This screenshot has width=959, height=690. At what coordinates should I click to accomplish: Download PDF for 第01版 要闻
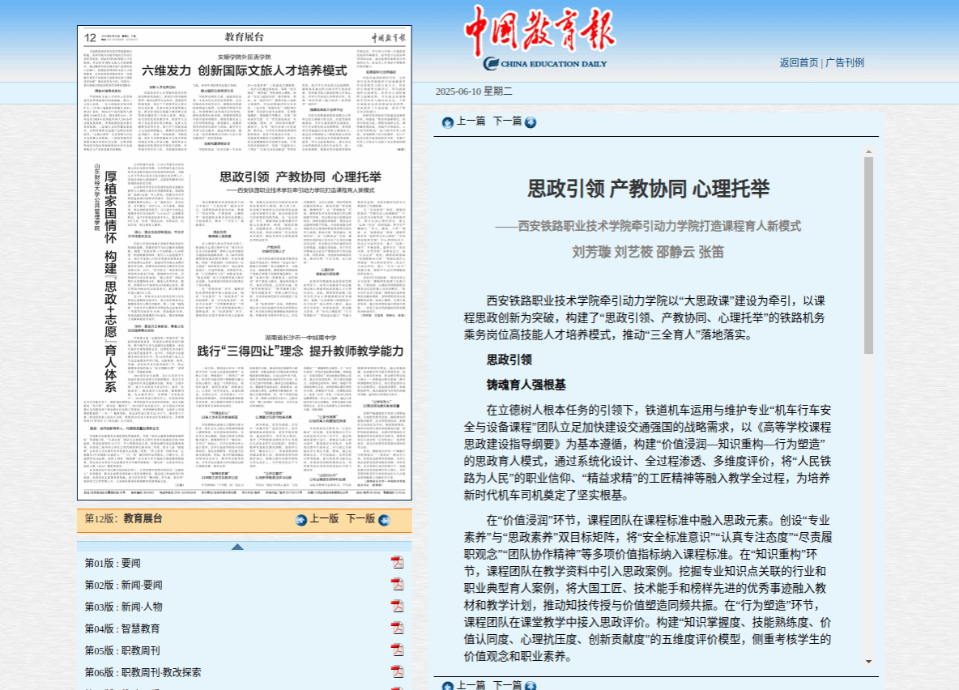(x=398, y=563)
